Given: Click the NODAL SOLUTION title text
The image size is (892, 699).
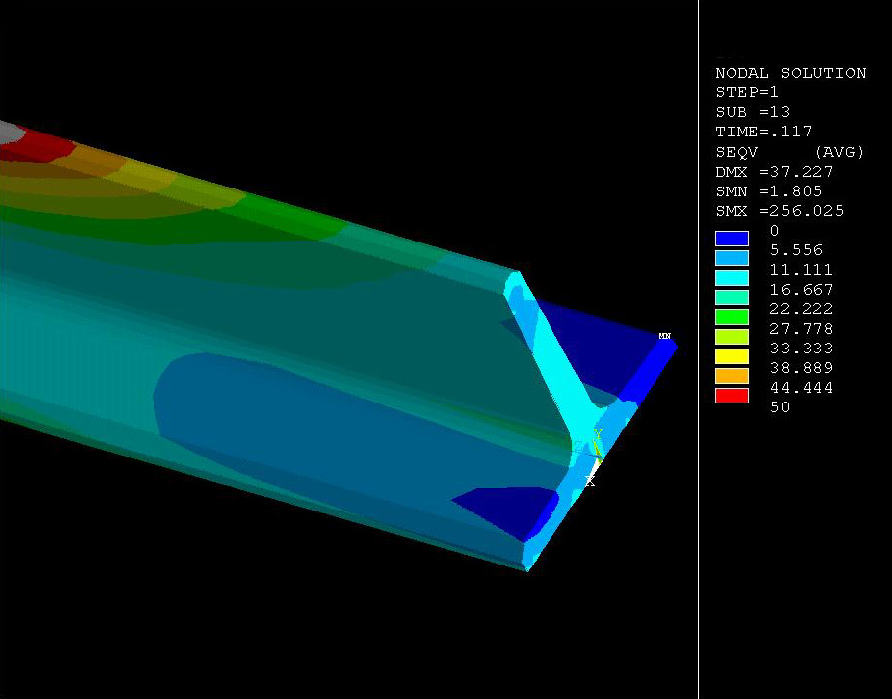Looking at the screenshot, I should click(790, 73).
